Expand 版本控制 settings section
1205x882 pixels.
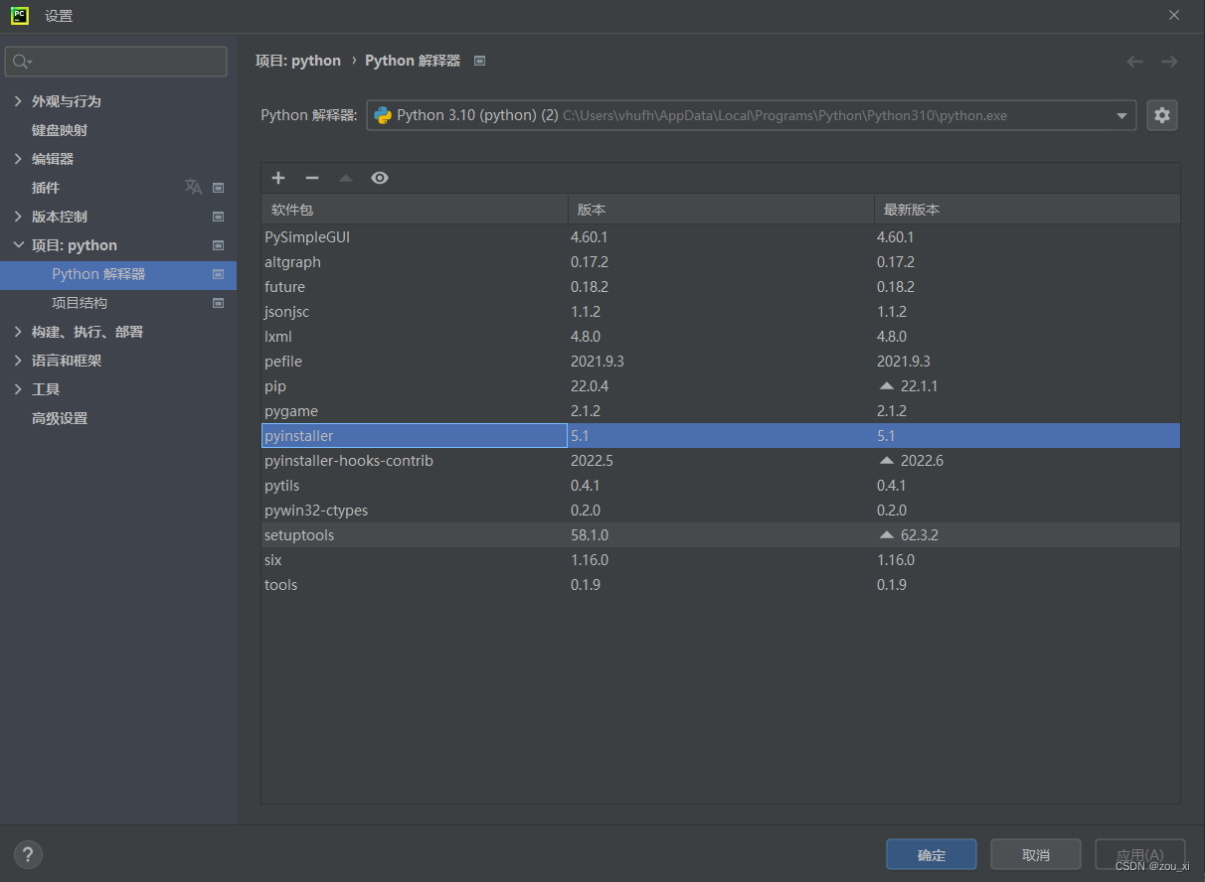tap(18, 217)
